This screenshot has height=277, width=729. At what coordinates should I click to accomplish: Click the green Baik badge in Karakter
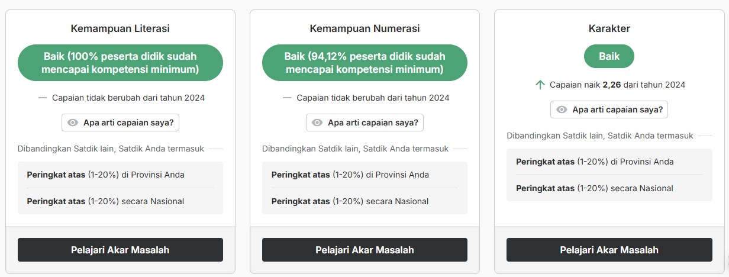tap(609, 56)
